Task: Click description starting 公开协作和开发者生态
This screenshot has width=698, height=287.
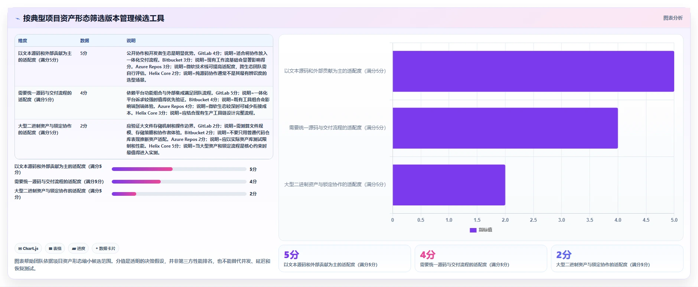Action: [197, 67]
